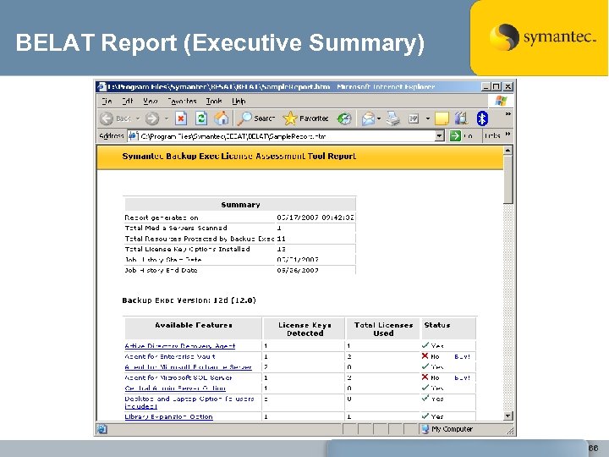
Task: Click Buy! in the Enterprise Vault row
Action: 462,356
